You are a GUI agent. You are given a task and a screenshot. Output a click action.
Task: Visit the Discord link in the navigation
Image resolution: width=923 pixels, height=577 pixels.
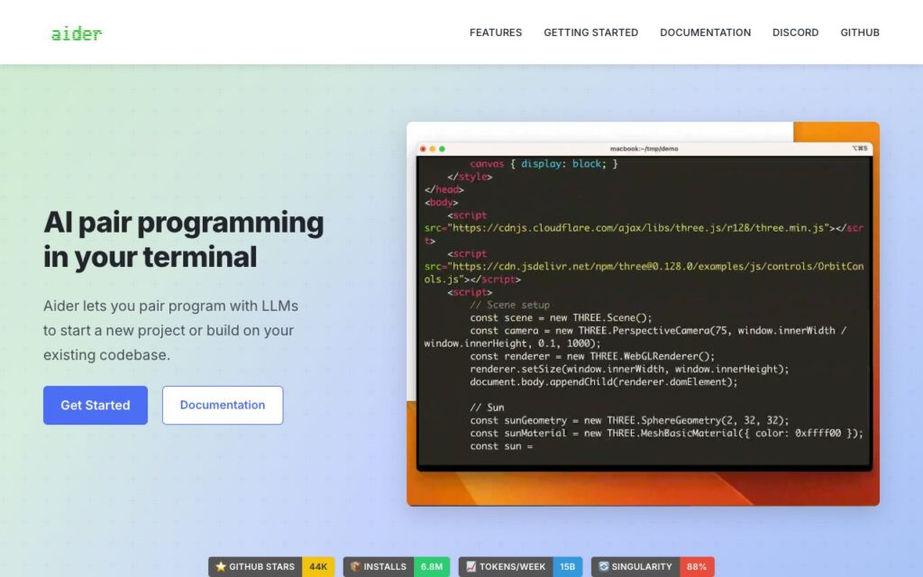(x=795, y=32)
